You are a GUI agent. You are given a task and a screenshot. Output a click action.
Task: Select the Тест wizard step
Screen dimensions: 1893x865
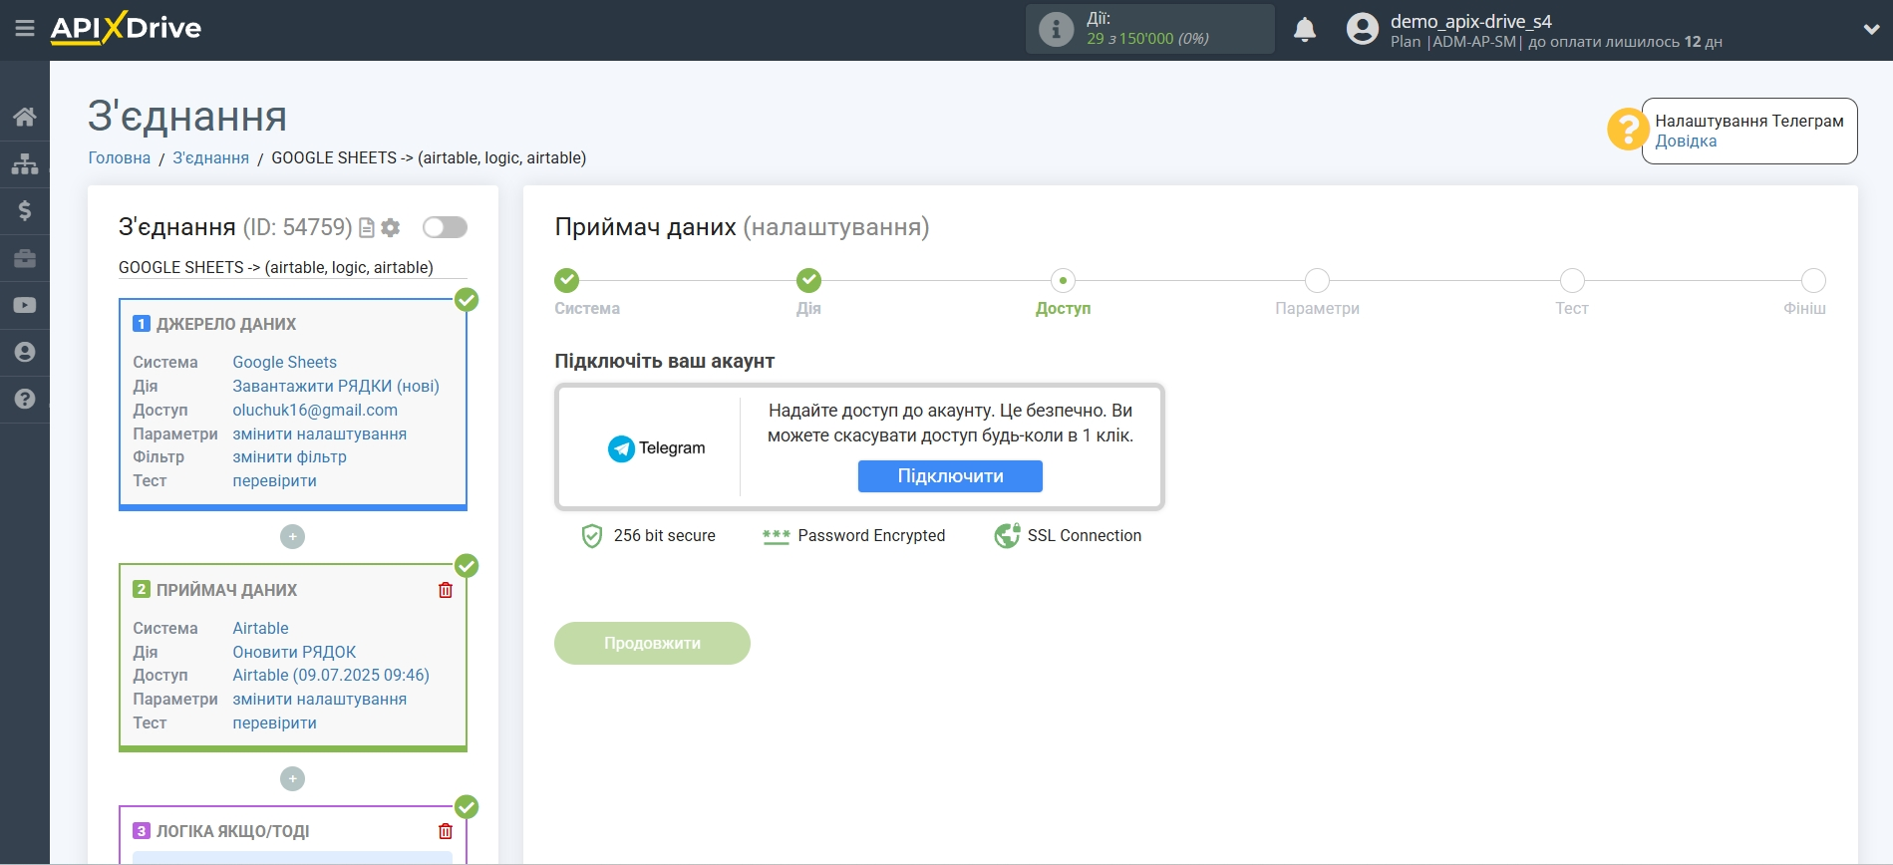click(1572, 281)
